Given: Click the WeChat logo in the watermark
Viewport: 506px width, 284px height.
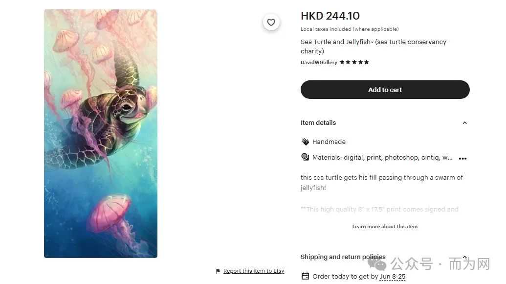Looking at the screenshot, I should (x=376, y=264).
